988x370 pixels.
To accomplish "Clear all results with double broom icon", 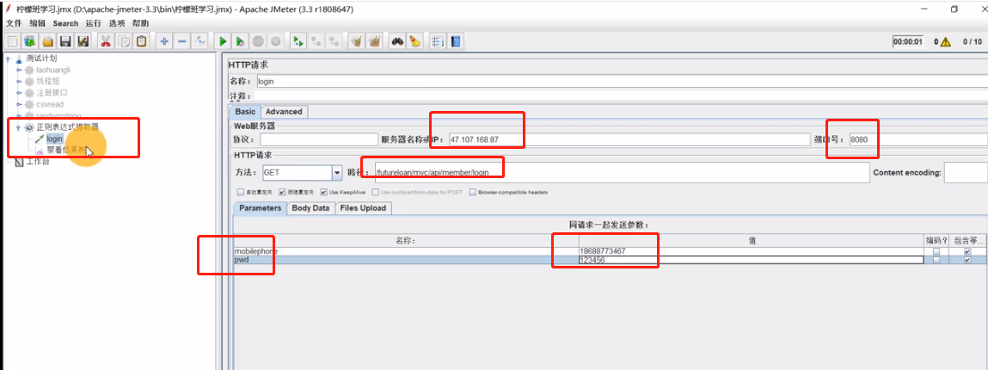I will 374,41.
